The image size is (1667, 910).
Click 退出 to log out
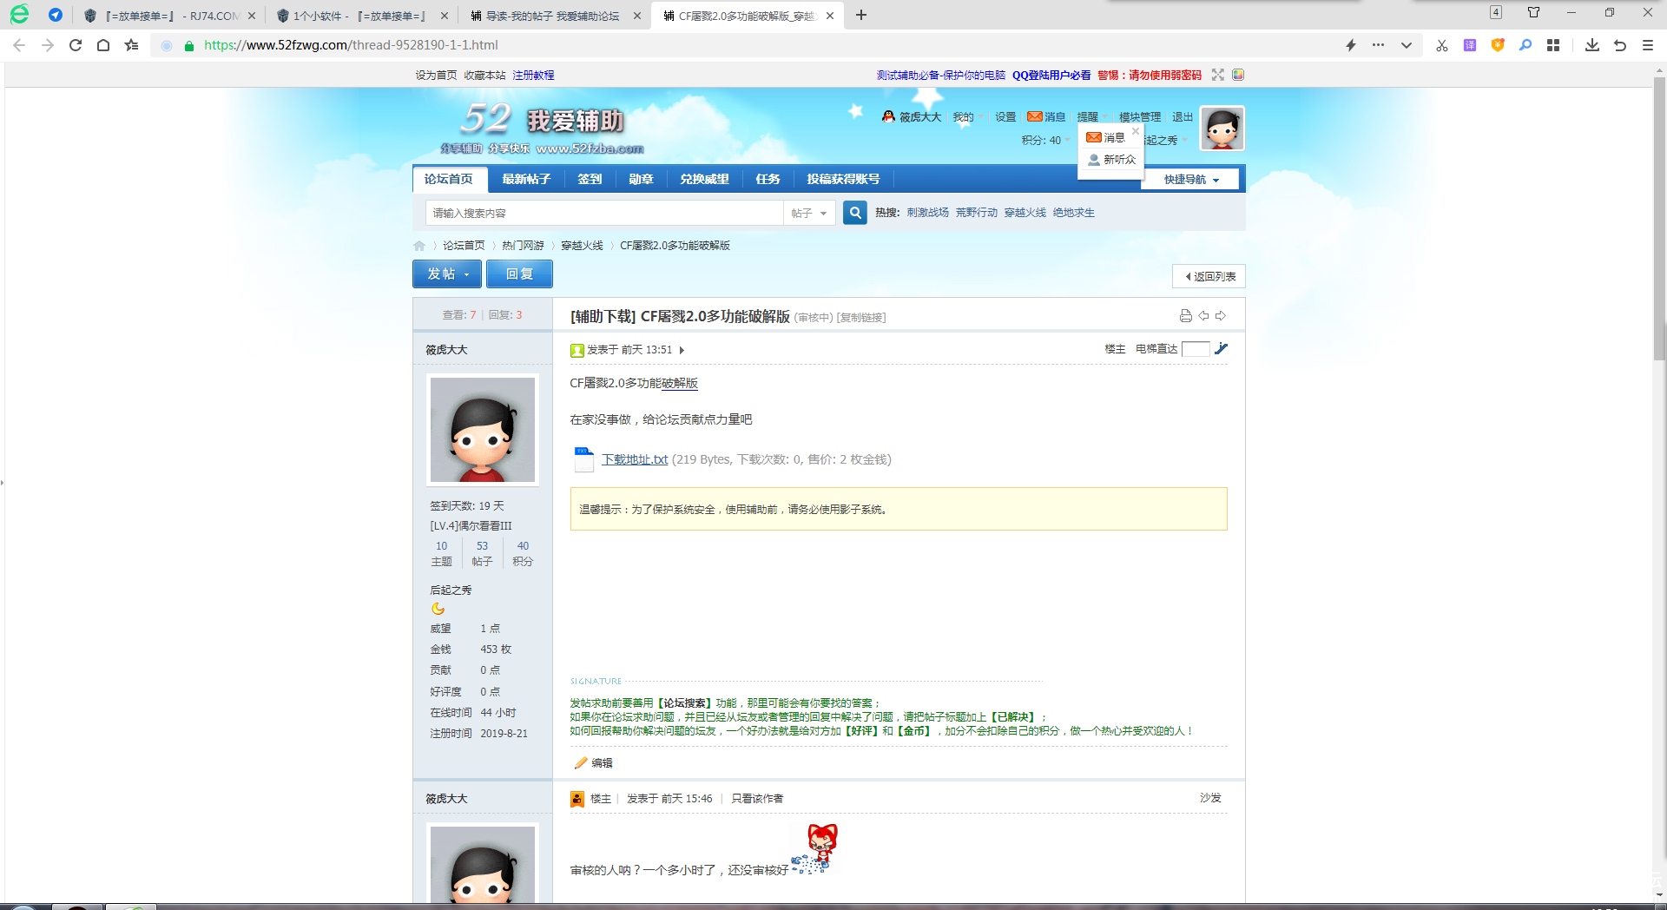[1183, 117]
